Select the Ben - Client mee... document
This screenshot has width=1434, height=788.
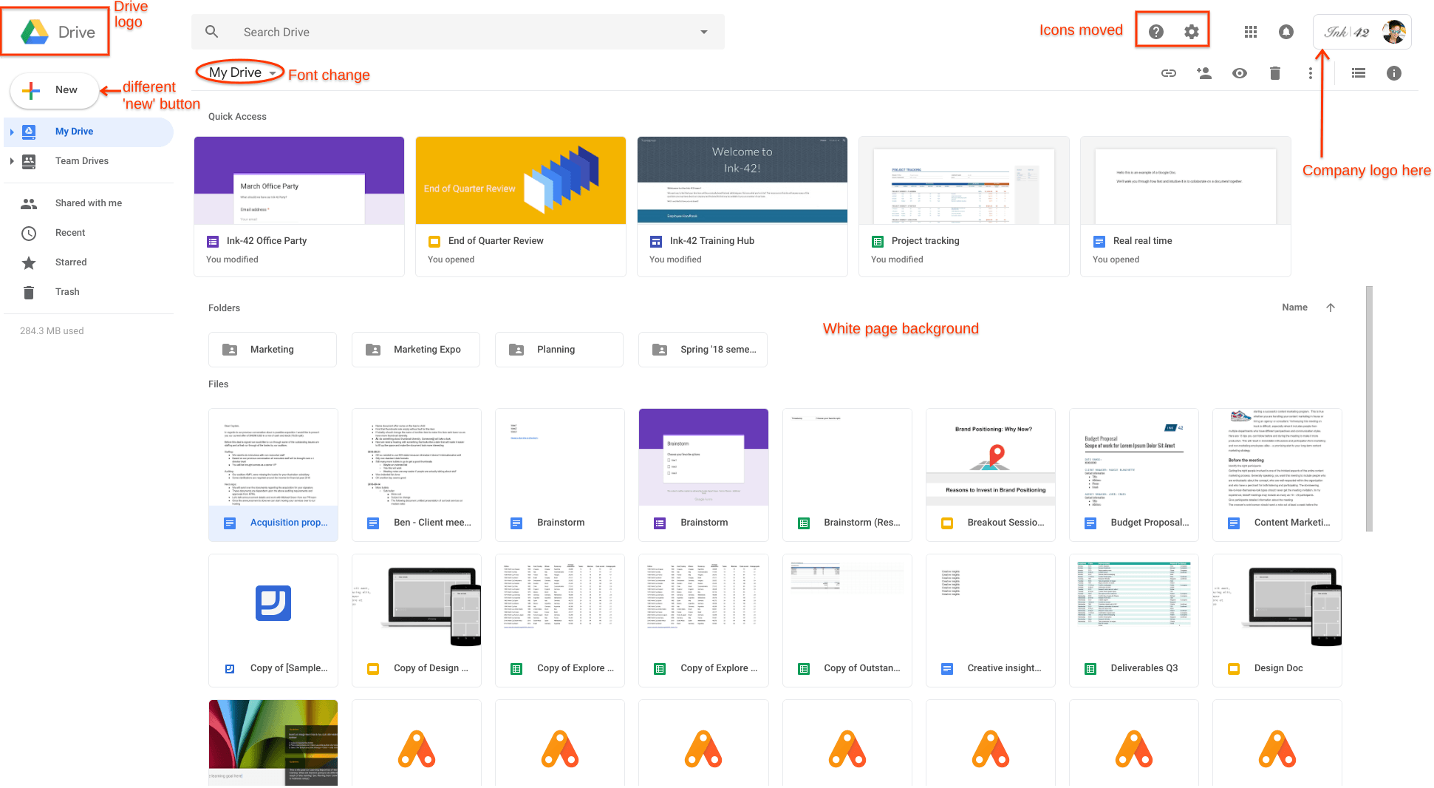(x=417, y=475)
